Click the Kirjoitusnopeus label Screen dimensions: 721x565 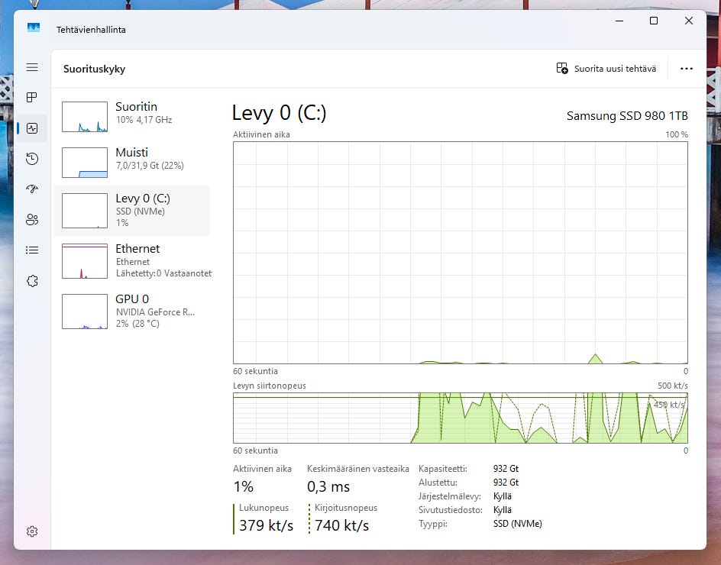pyautogui.click(x=346, y=508)
